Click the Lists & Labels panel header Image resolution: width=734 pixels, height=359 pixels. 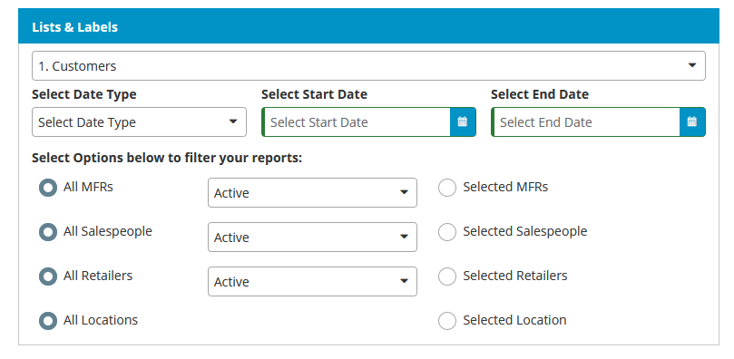(x=368, y=26)
